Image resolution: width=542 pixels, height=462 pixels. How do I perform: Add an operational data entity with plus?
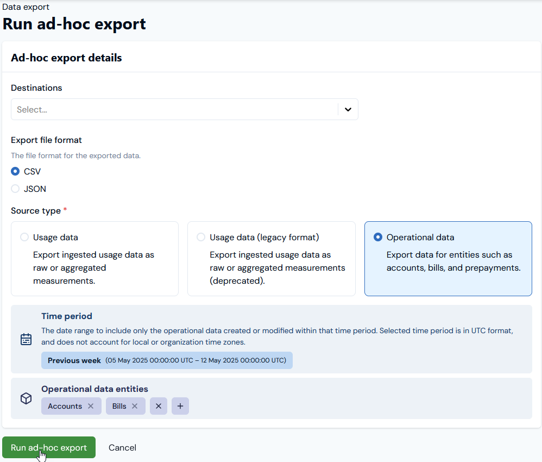pos(180,406)
